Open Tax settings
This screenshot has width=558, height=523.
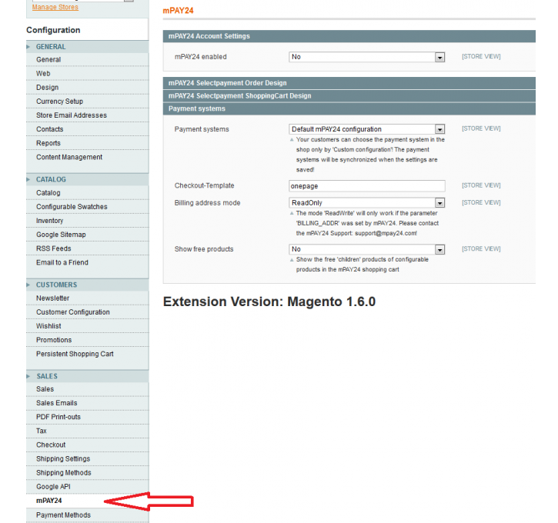click(x=87, y=431)
